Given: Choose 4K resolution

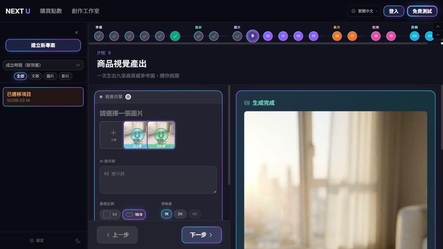Looking at the screenshot, I should click(195, 214).
